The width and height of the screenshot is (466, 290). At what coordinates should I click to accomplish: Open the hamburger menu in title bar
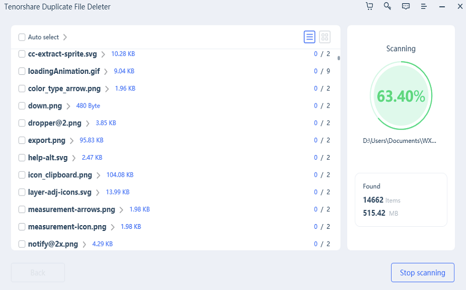click(424, 7)
